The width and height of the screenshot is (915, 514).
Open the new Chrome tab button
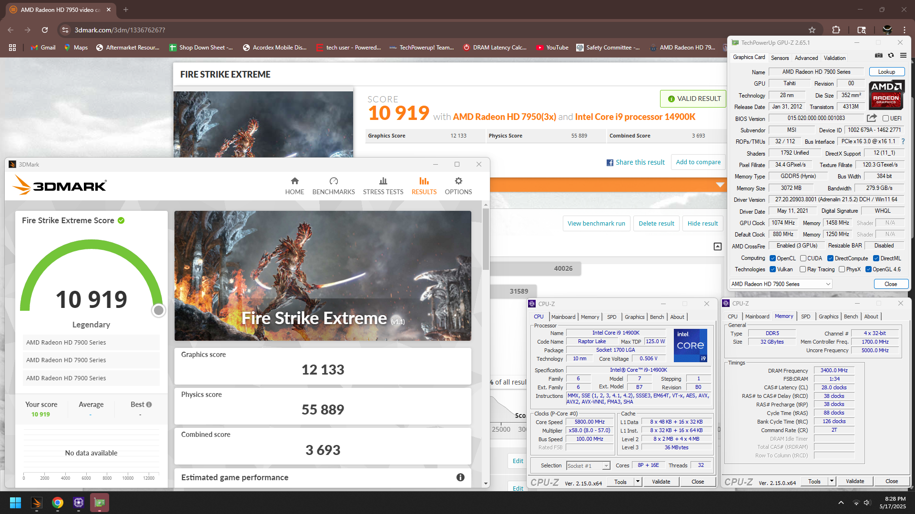point(126,10)
